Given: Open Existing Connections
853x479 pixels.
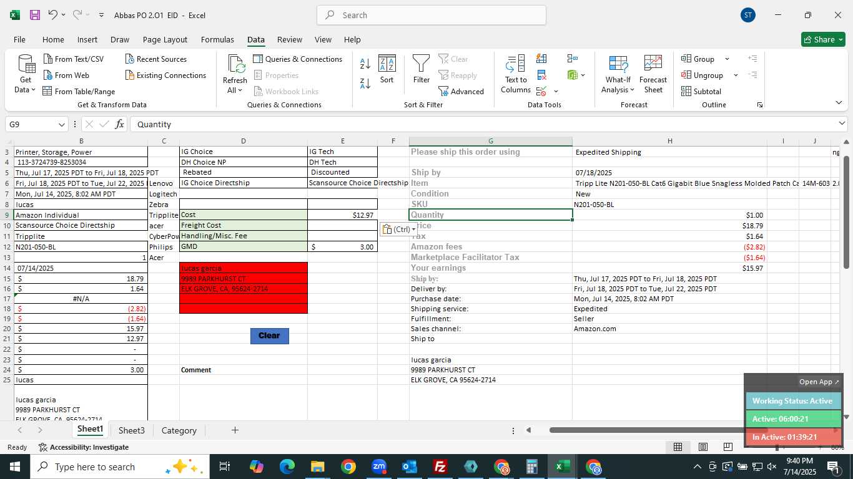Looking at the screenshot, I should click(165, 75).
